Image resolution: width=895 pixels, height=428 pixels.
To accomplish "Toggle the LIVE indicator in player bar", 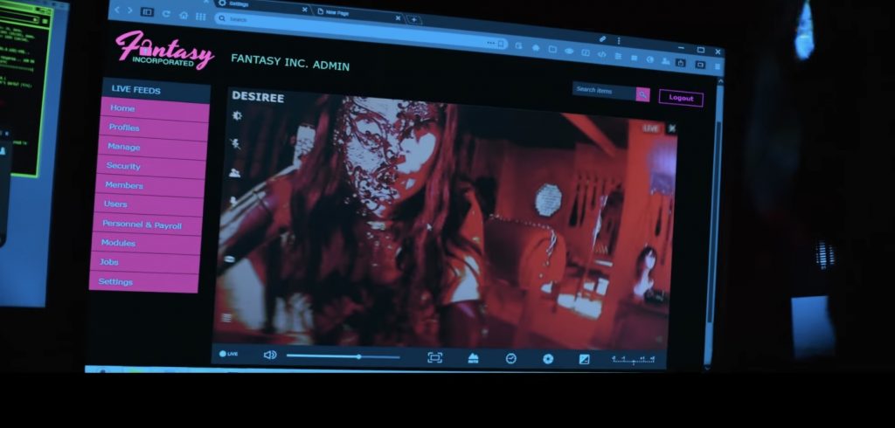I will (228, 354).
